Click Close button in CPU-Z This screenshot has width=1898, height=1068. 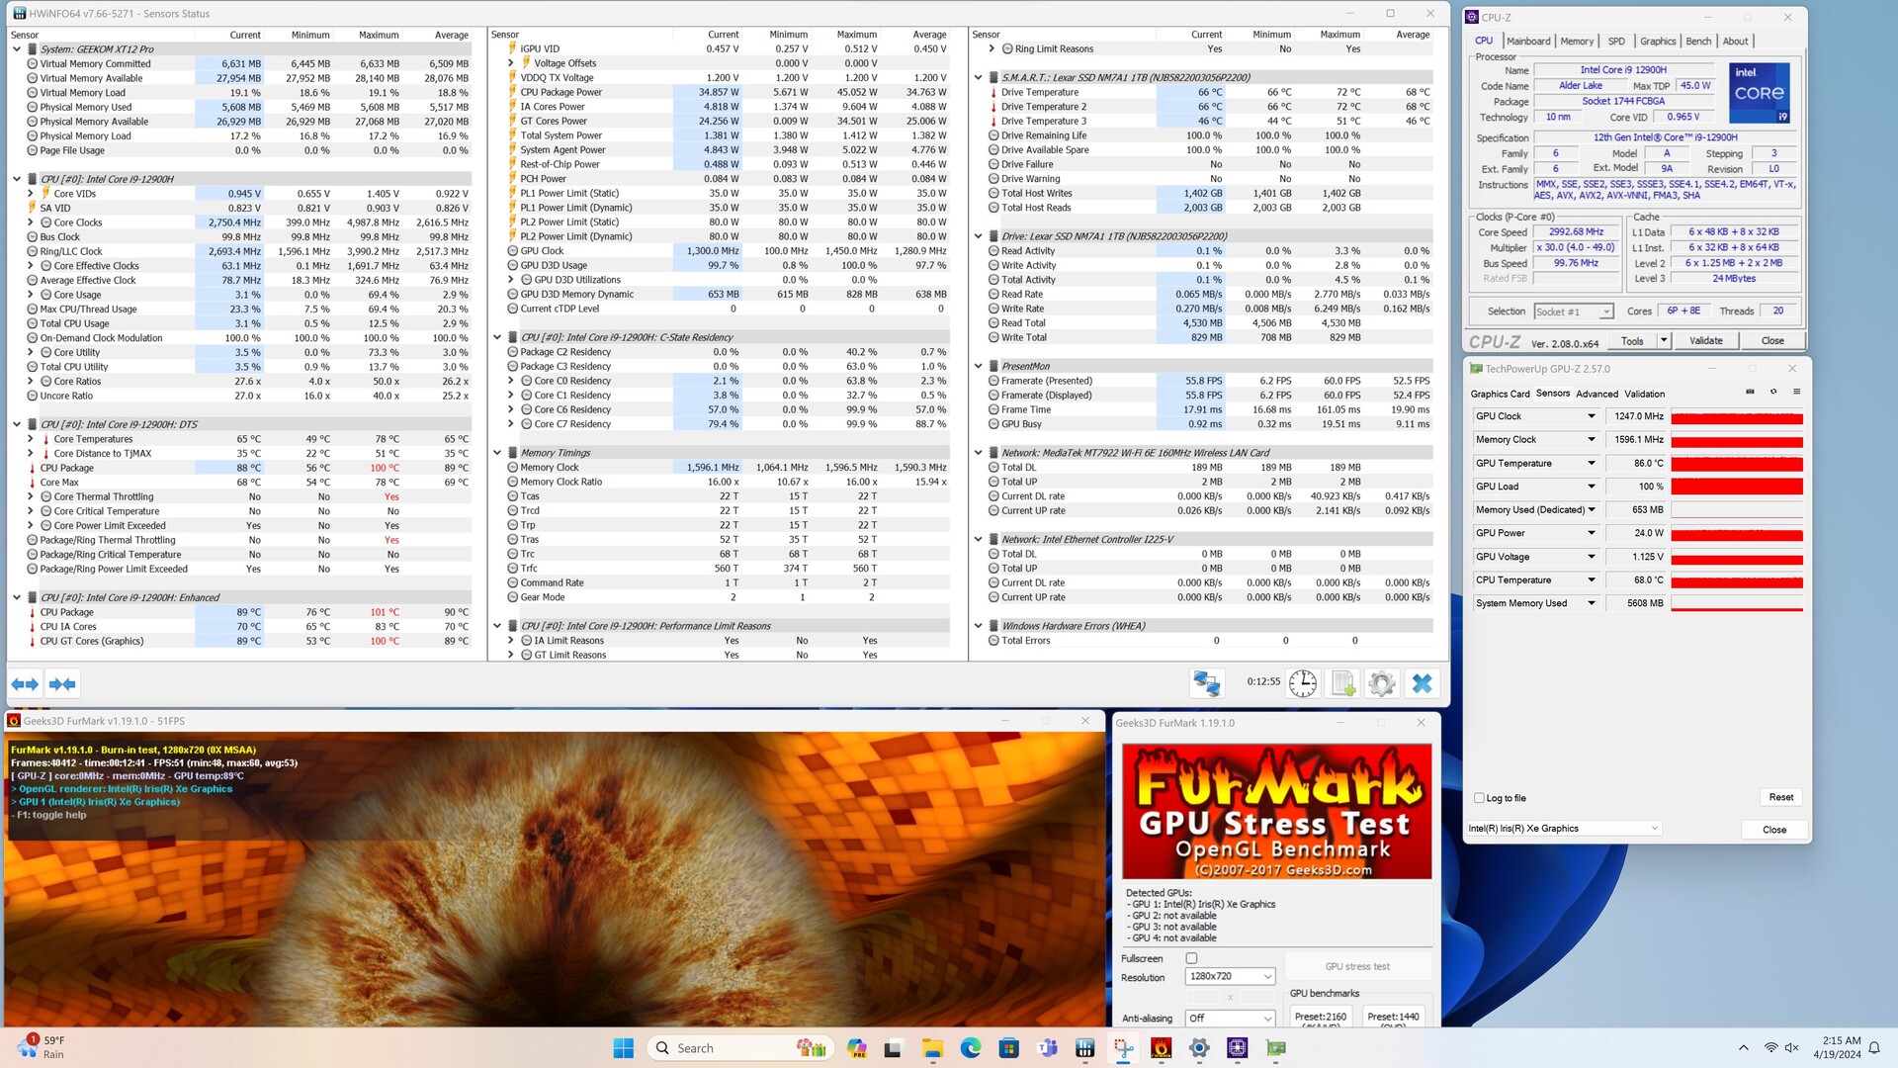[1772, 341]
